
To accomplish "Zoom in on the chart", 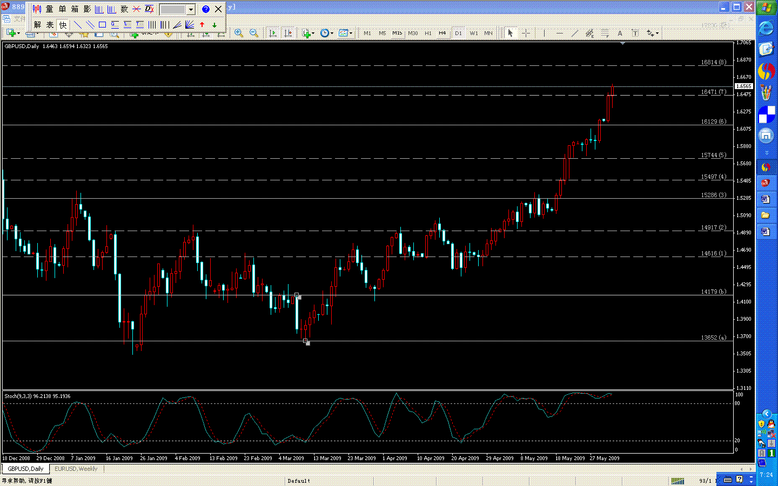I will pos(238,33).
